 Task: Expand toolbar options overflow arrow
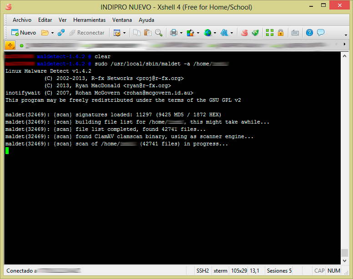point(346,35)
